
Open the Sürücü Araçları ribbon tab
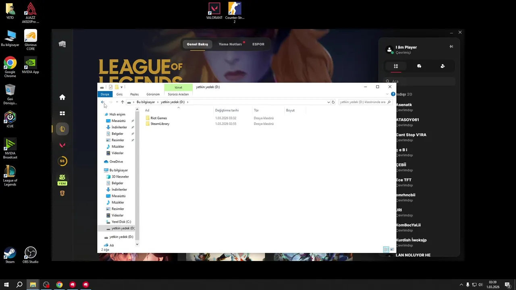click(x=178, y=94)
